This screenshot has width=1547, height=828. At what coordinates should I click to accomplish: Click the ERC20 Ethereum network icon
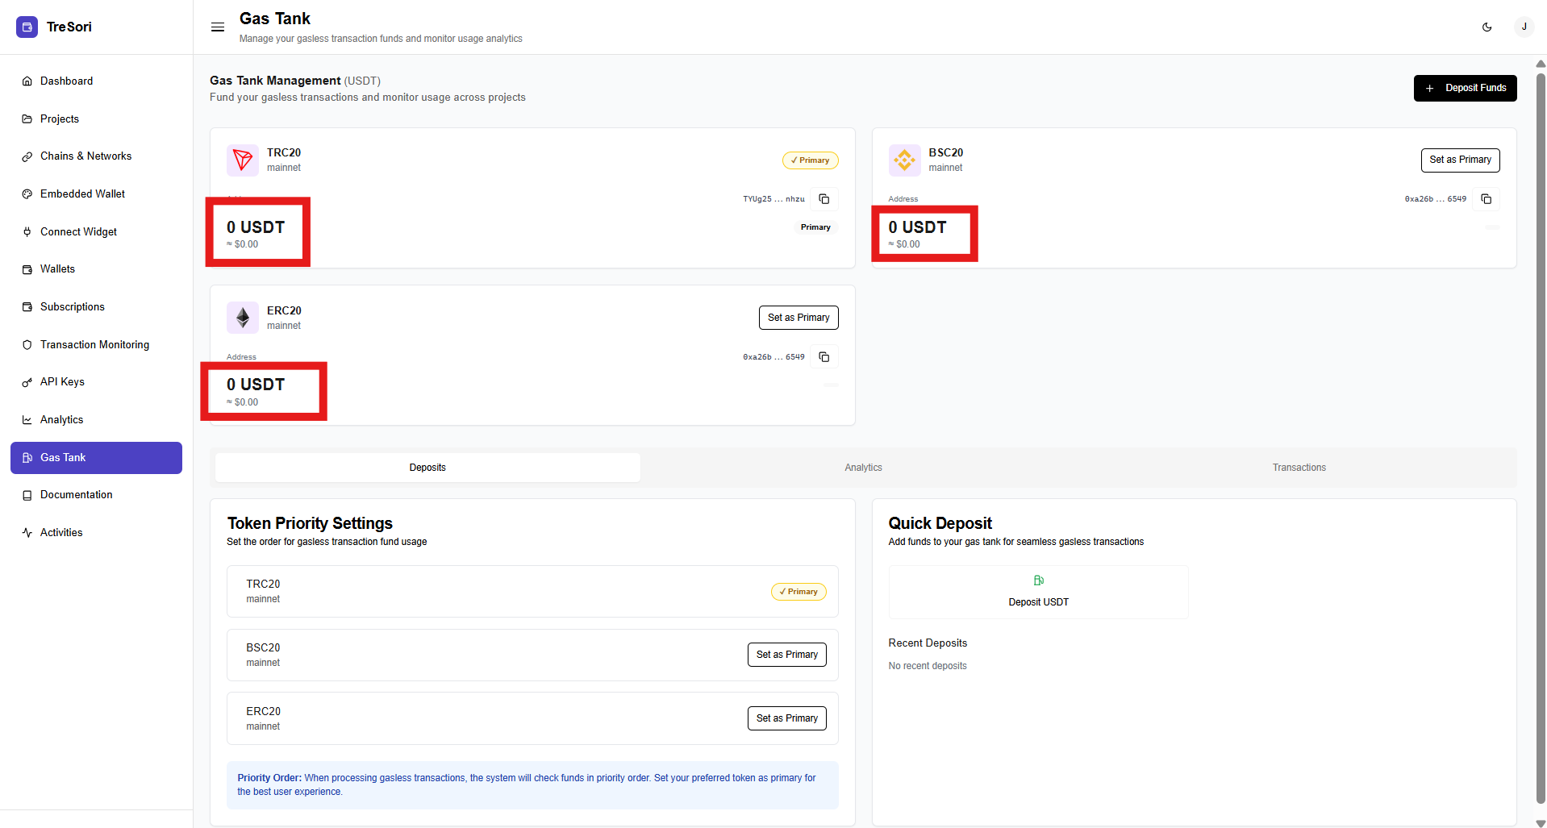coord(243,318)
